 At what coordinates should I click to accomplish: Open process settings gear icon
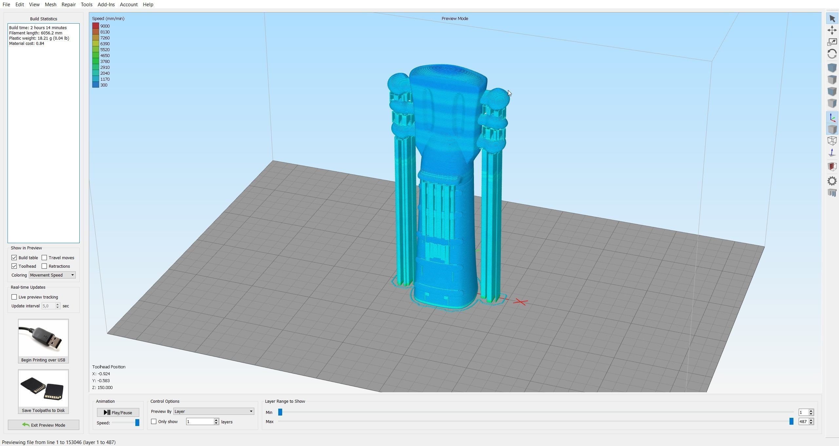pos(832,181)
